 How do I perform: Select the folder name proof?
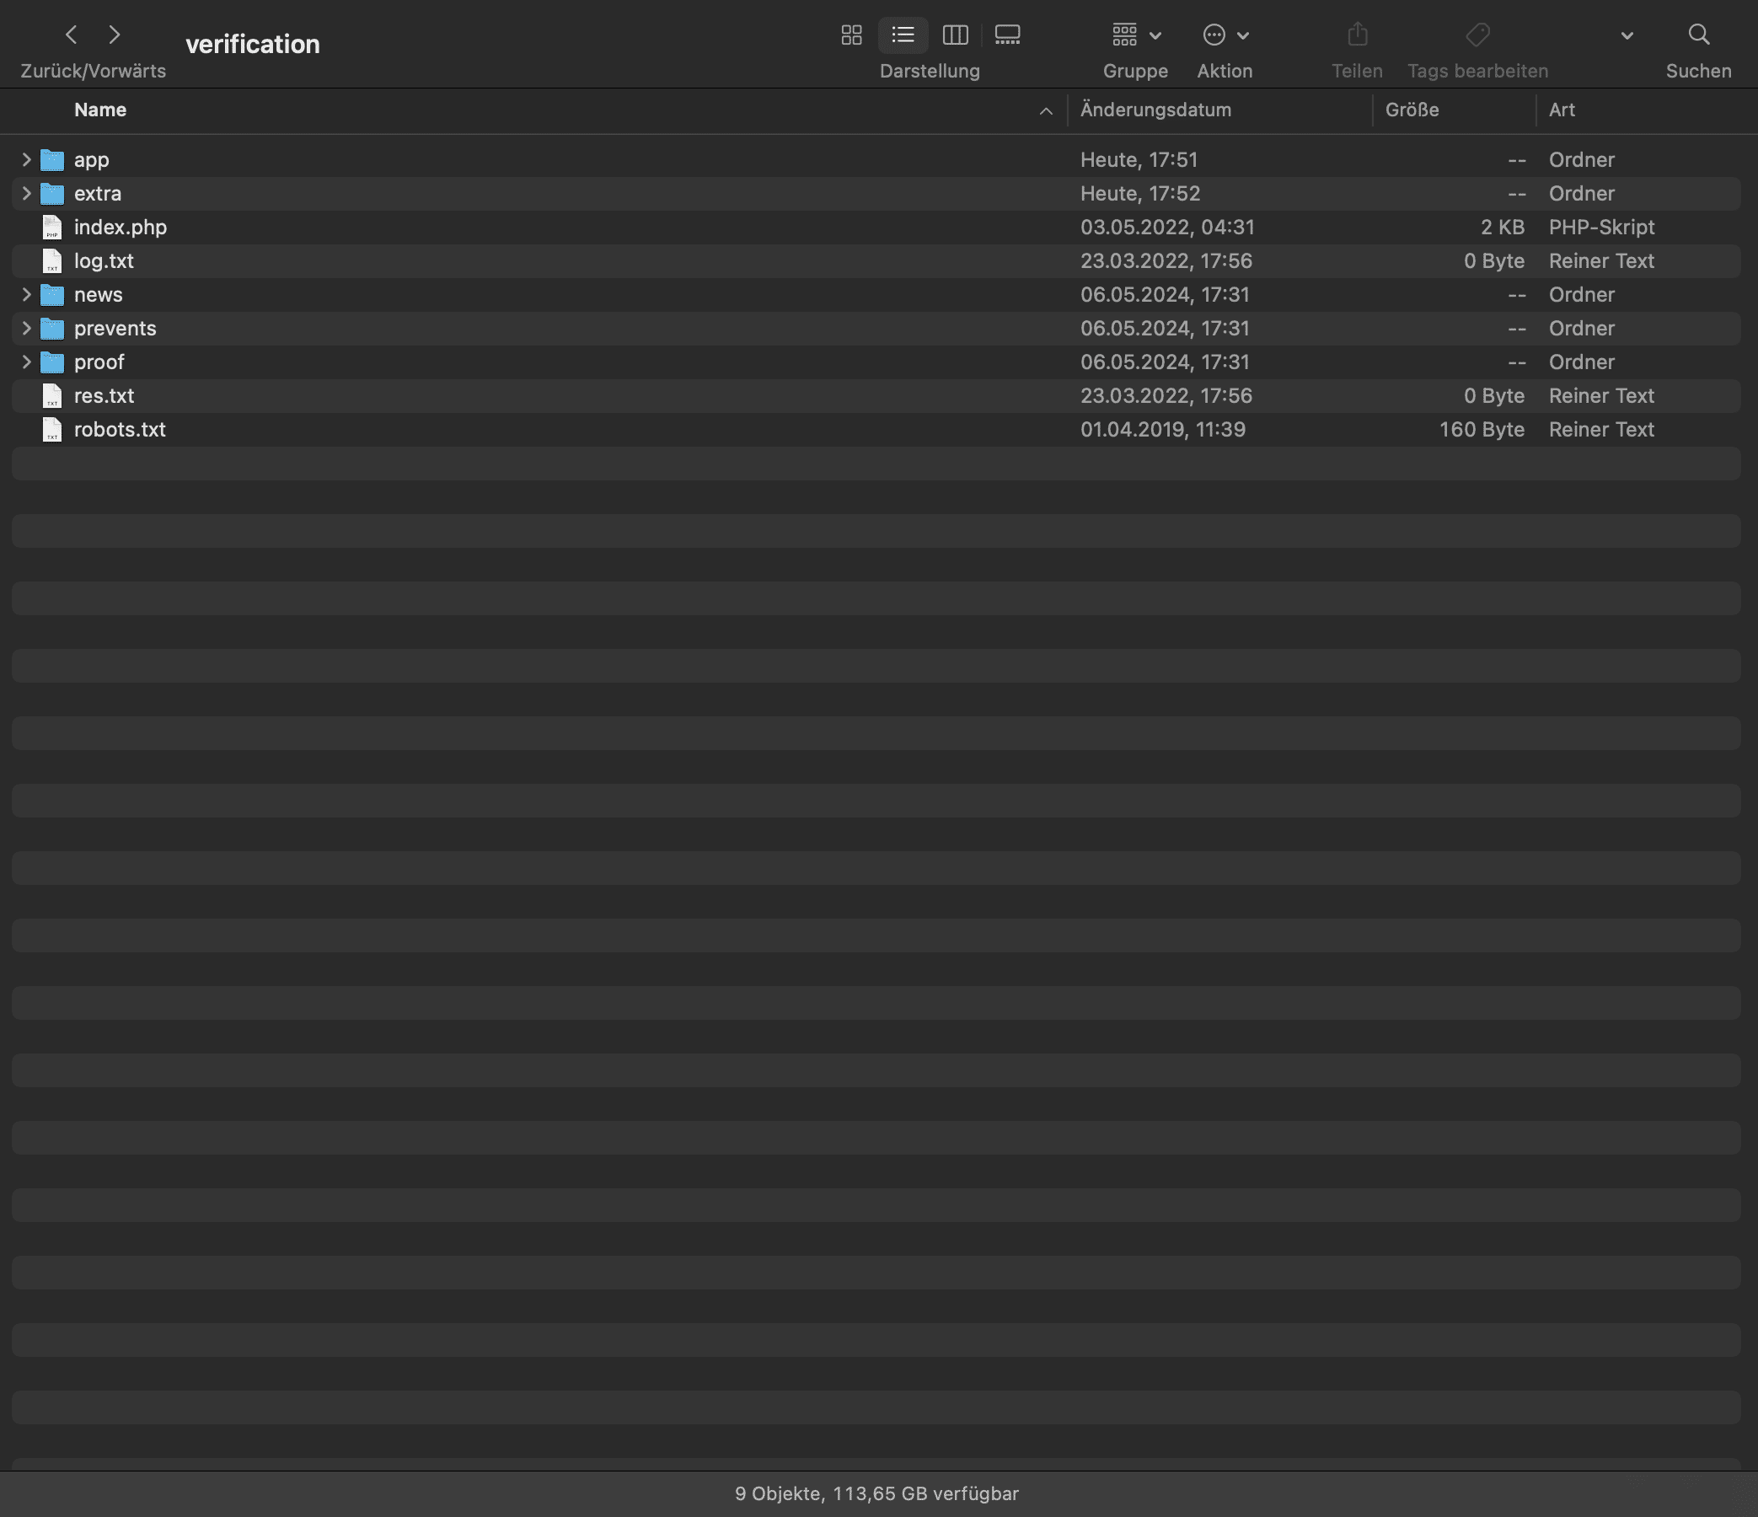[x=99, y=362]
